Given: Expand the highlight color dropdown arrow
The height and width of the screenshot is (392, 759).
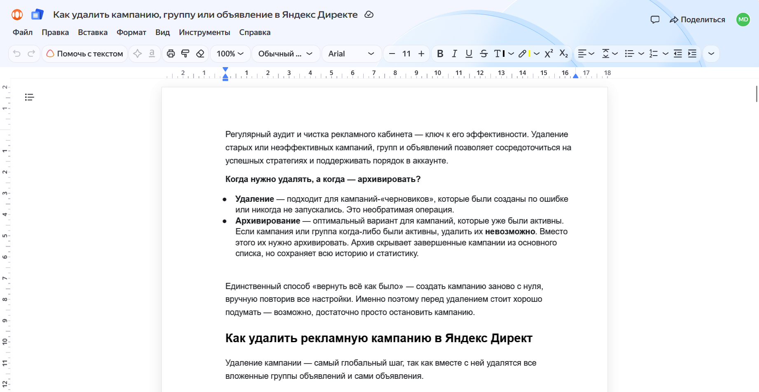Looking at the screenshot, I should click(x=537, y=54).
